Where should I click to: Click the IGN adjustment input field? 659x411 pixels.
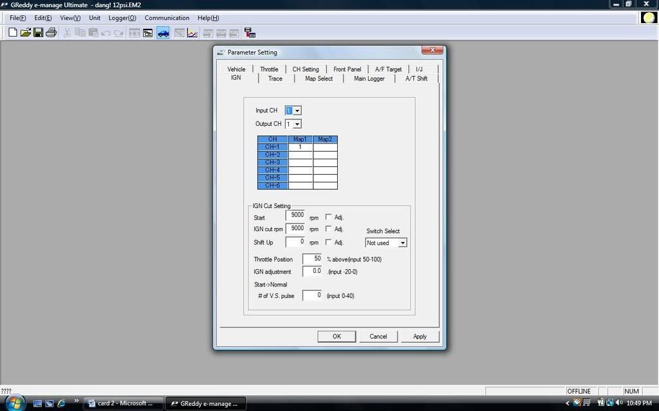pyautogui.click(x=312, y=272)
